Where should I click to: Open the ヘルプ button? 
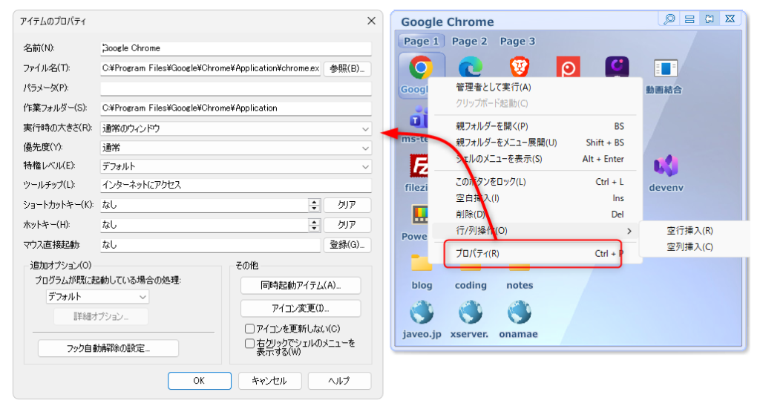click(x=339, y=381)
